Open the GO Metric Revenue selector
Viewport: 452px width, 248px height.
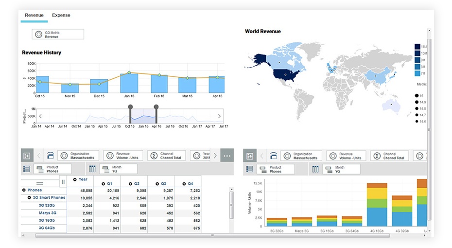tap(58, 34)
